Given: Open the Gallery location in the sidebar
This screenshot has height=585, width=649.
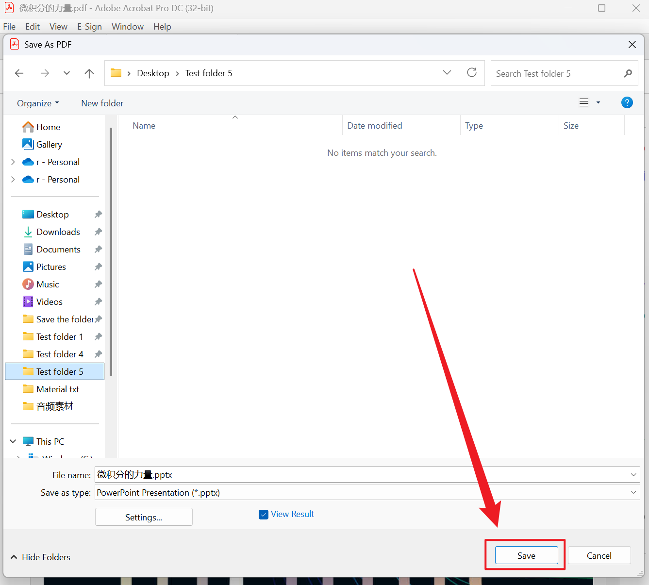Looking at the screenshot, I should tap(49, 145).
